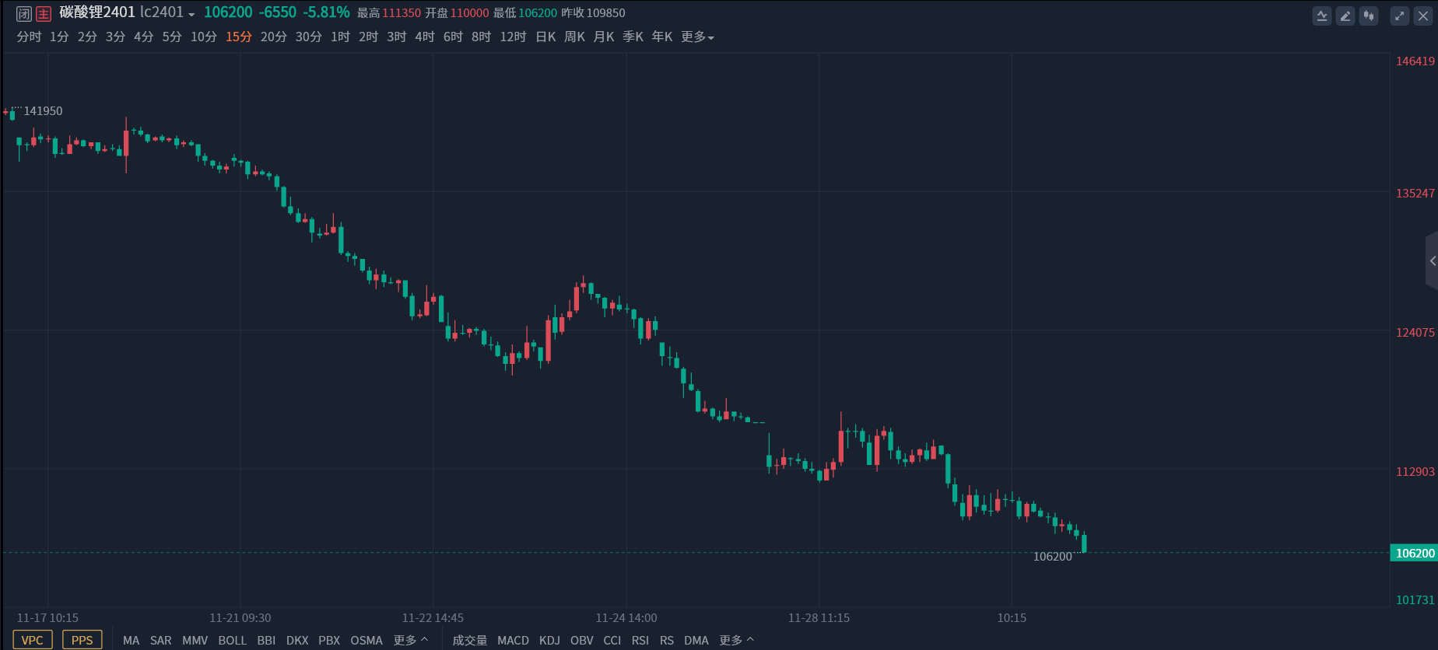Show the KDJ sub-chart
The width and height of the screenshot is (1438, 650).
[549, 640]
